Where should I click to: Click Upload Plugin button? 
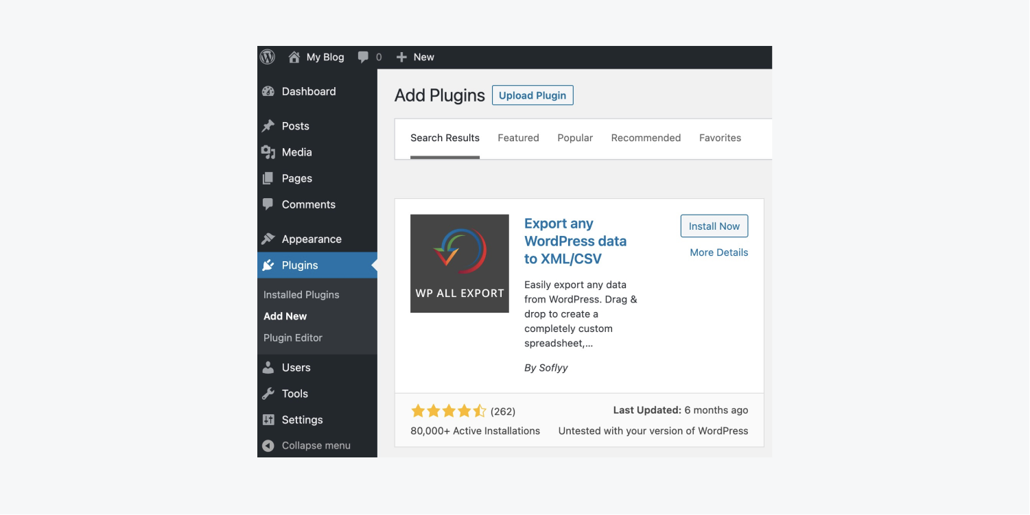pos(532,95)
